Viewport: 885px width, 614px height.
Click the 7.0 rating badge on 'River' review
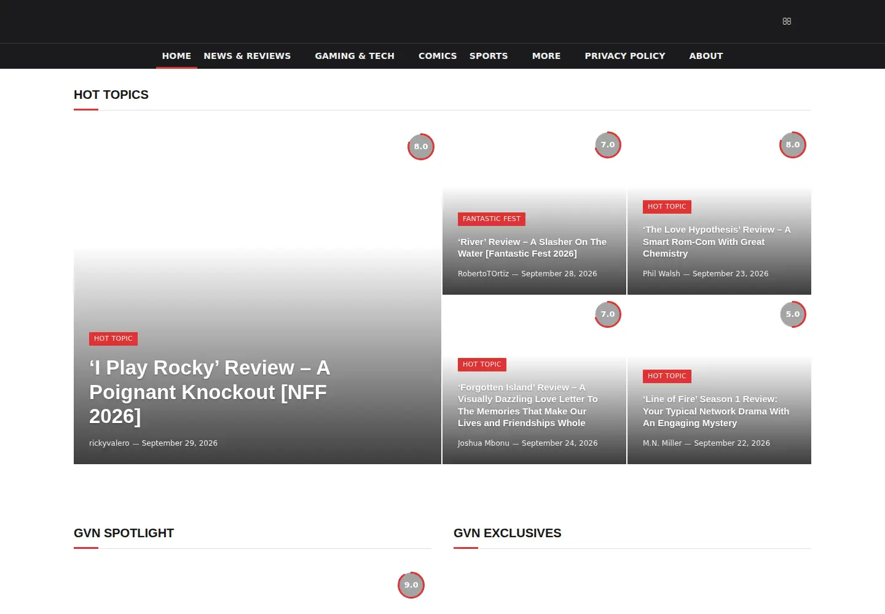point(608,145)
